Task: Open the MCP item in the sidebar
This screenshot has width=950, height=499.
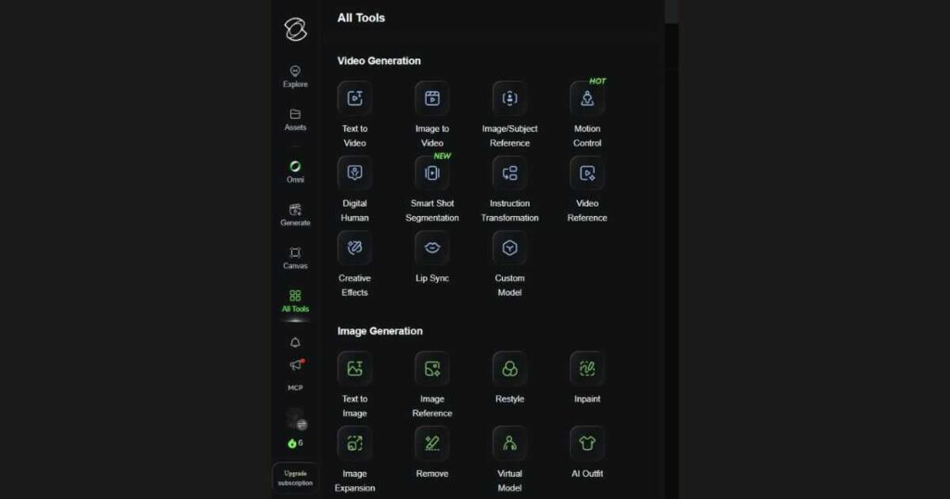Action: tap(295, 388)
